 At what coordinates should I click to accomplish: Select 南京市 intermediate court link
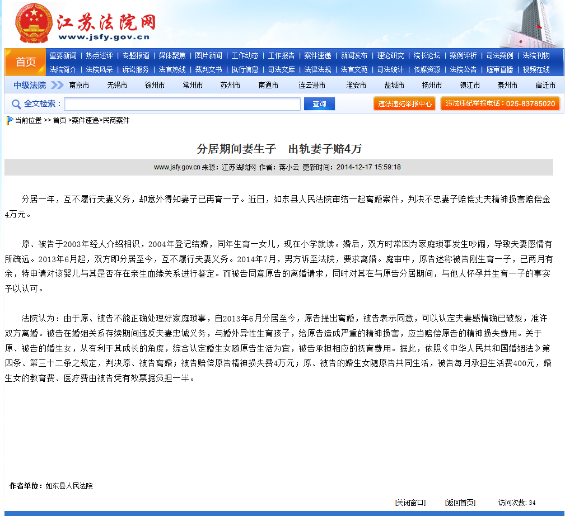[79, 85]
